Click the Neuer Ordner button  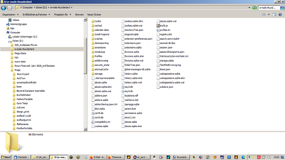94,15
